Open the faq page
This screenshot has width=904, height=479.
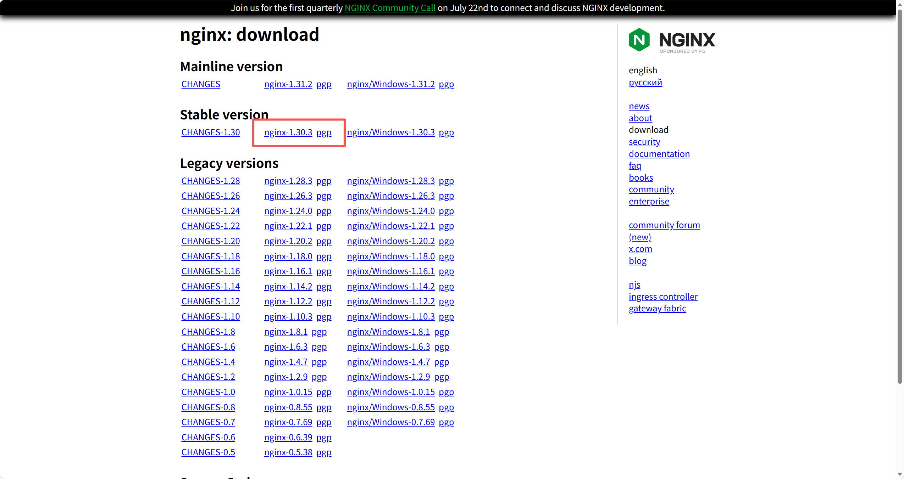coord(634,165)
